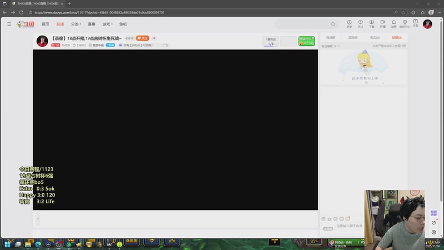
Task: Open Microsoft Edge from taskbar
Action: (x=38, y=244)
